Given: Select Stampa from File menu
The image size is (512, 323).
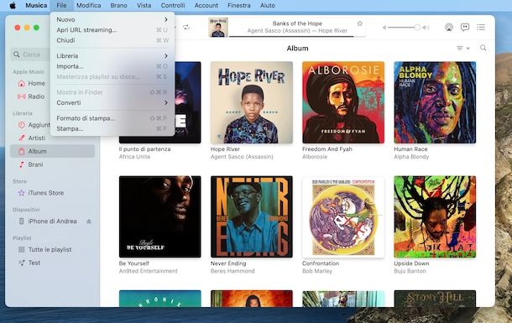Looking at the screenshot, I should pyautogui.click(x=112, y=128).
